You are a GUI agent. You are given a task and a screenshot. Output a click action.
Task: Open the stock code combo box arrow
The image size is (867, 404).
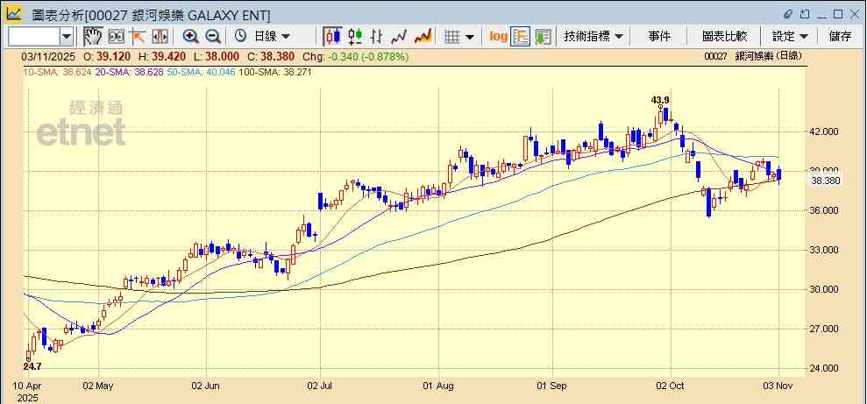pyautogui.click(x=67, y=36)
